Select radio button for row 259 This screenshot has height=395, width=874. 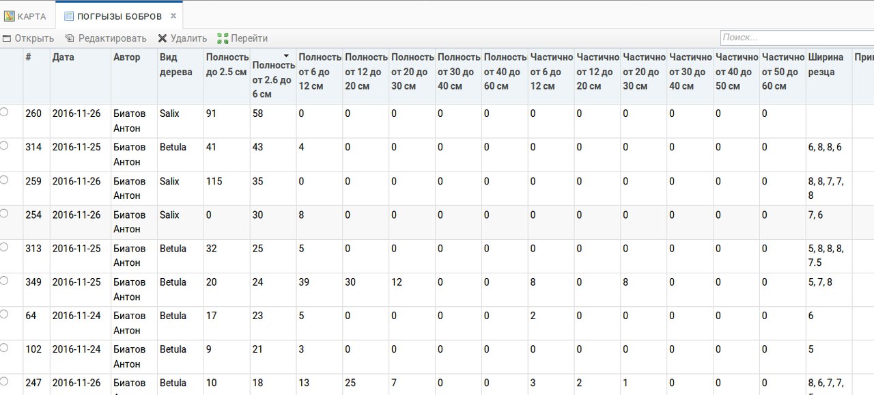point(4,179)
